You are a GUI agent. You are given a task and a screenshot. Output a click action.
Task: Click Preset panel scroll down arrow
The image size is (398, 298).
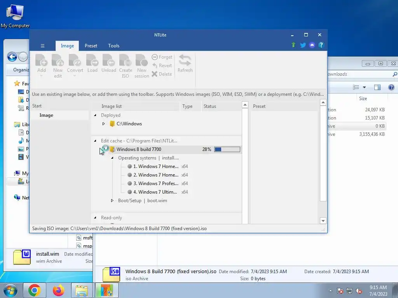(x=323, y=221)
